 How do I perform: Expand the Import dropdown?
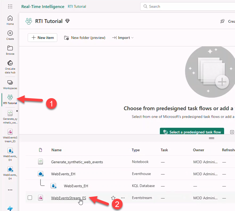123,38
